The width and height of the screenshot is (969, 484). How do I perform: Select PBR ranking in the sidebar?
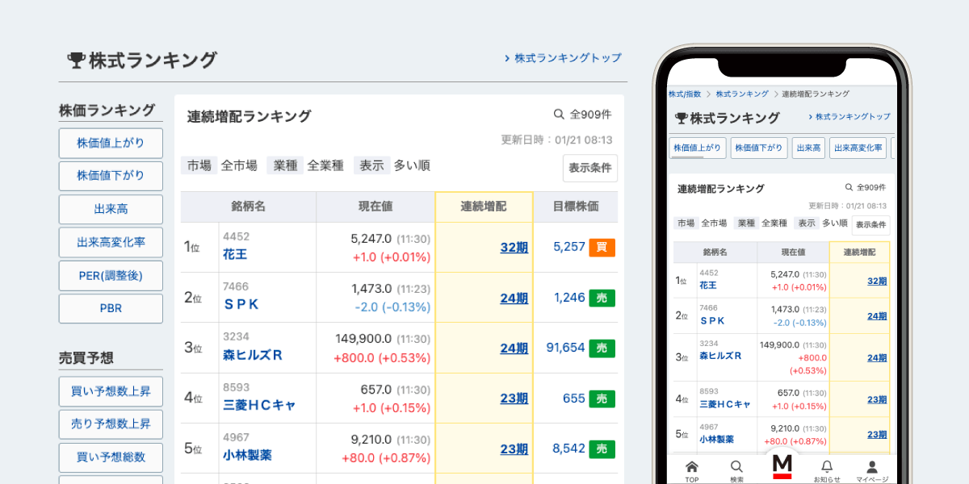pyautogui.click(x=111, y=308)
